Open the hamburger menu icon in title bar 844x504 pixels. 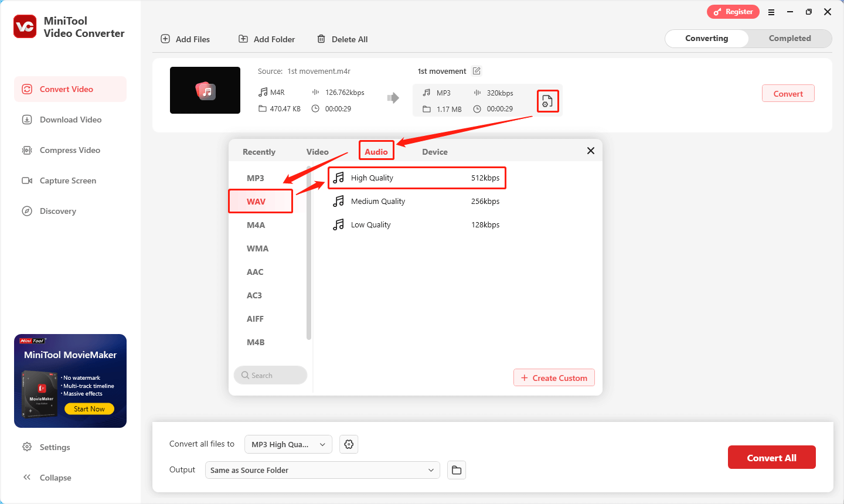click(771, 12)
